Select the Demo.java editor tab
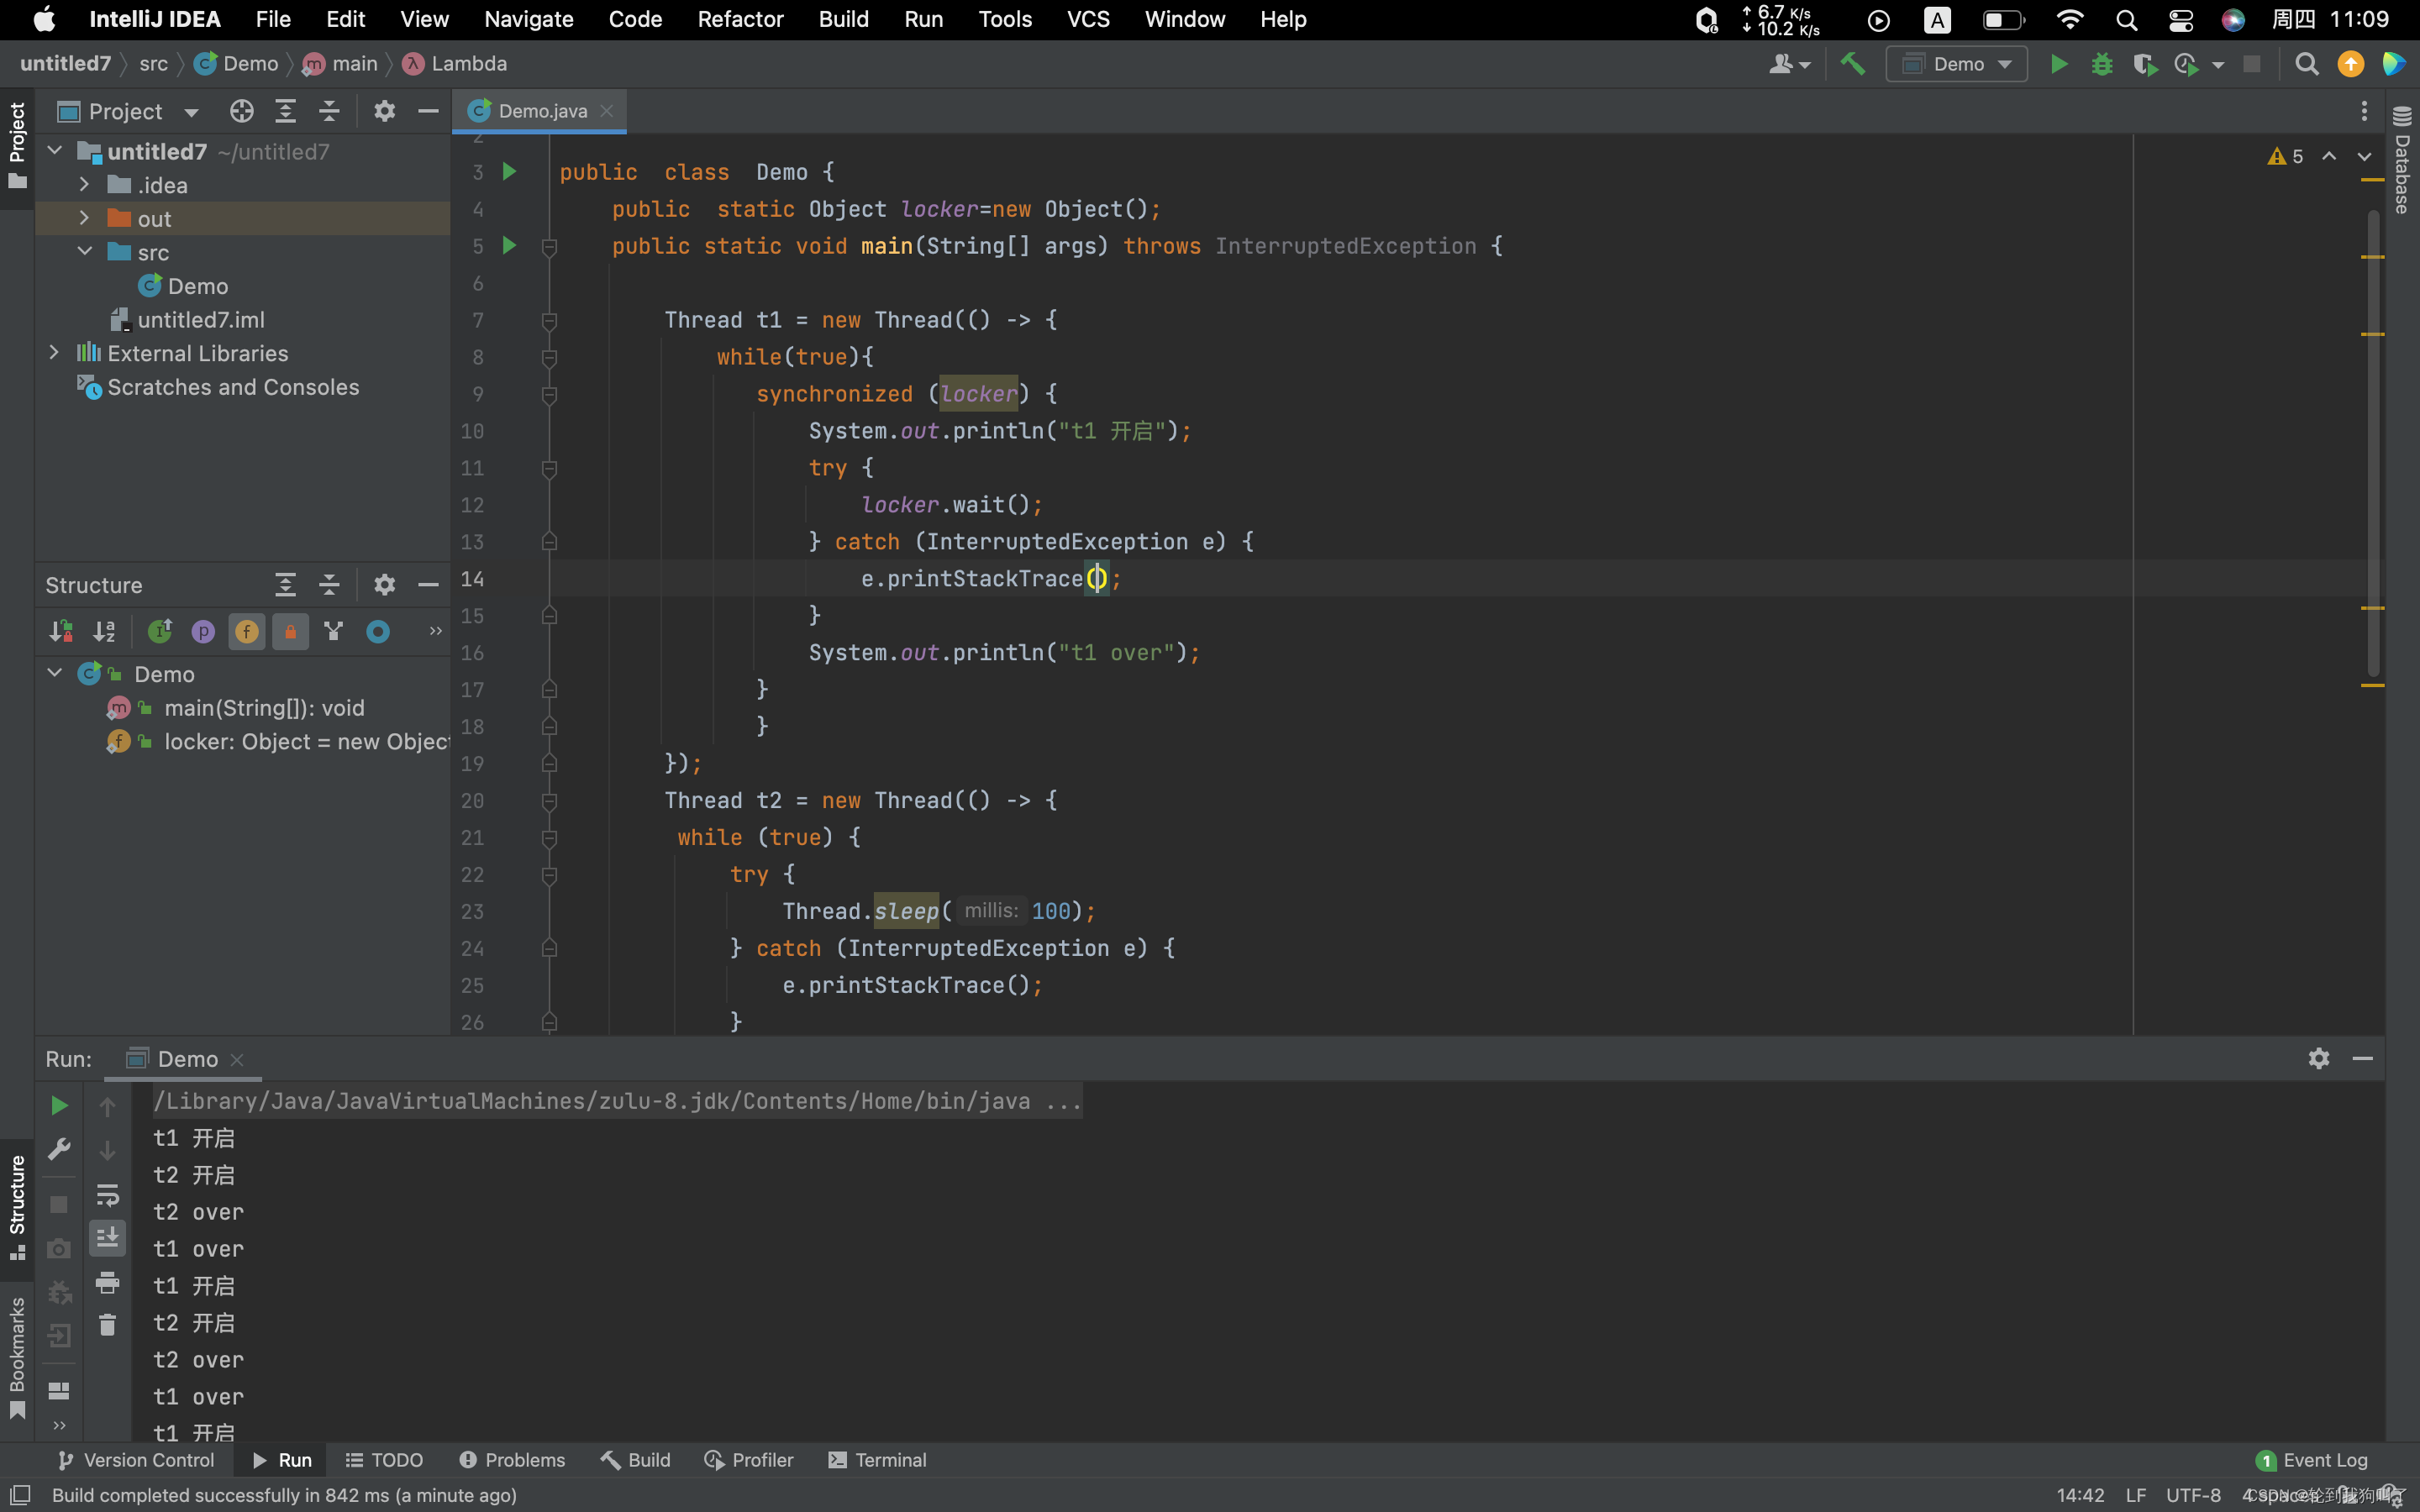2420x1512 pixels. coord(541,111)
